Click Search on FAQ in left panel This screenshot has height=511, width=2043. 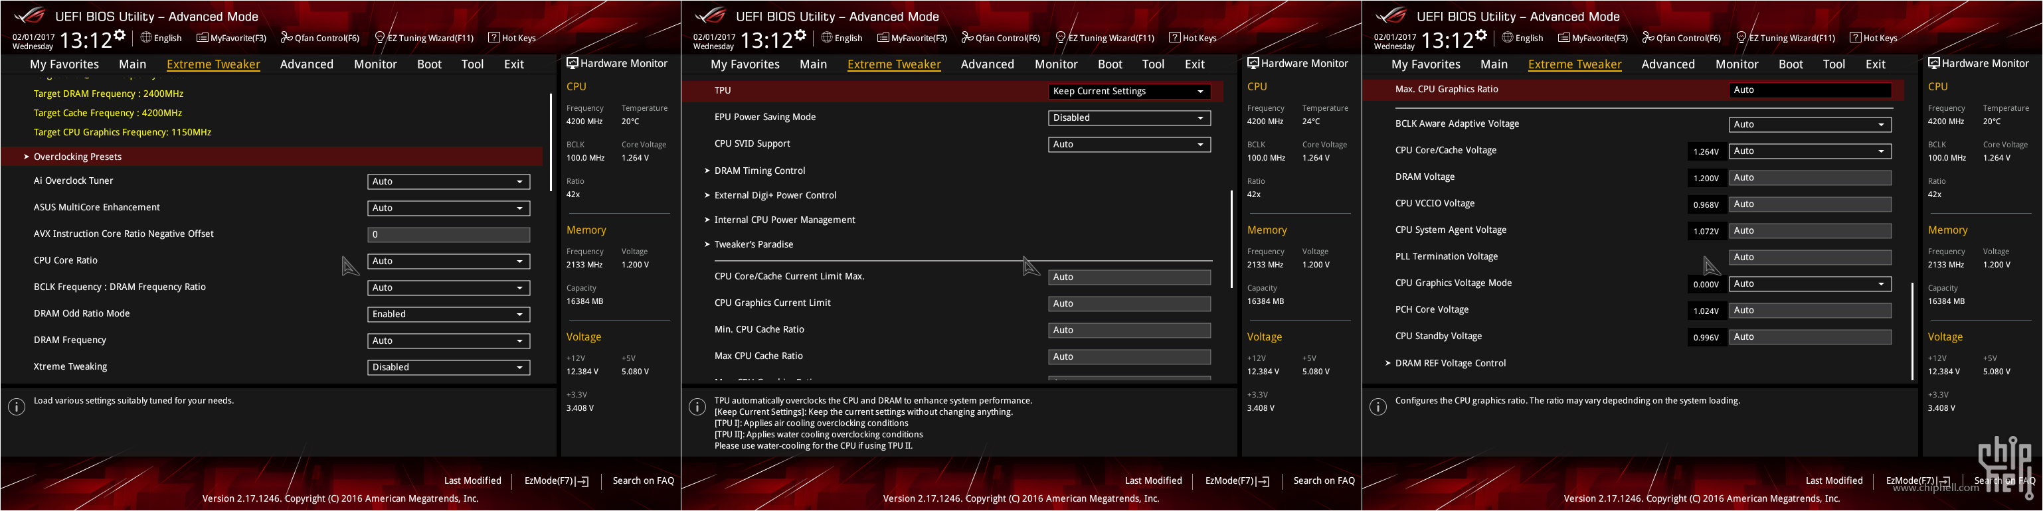[643, 481]
